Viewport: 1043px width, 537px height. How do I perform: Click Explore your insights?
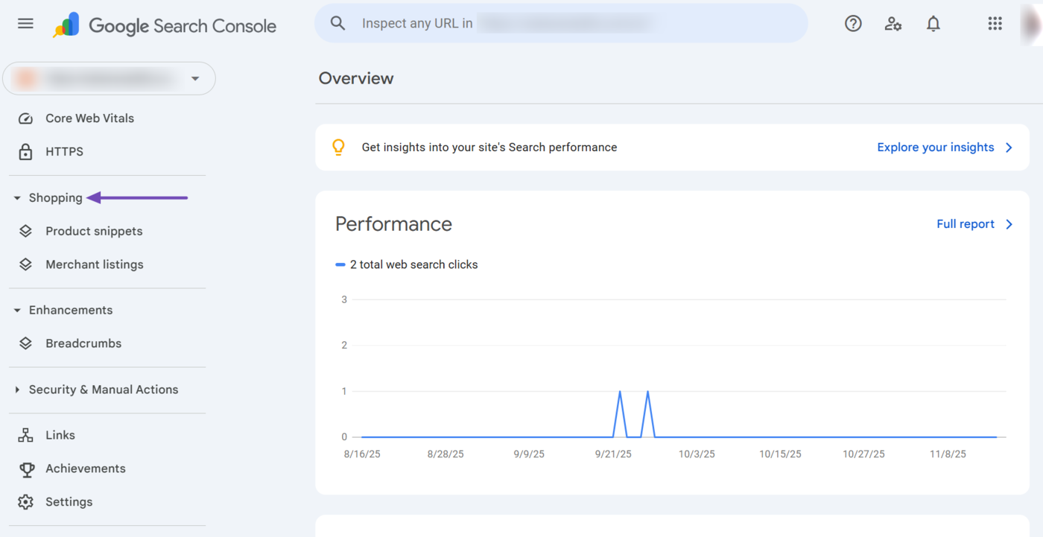click(x=936, y=147)
